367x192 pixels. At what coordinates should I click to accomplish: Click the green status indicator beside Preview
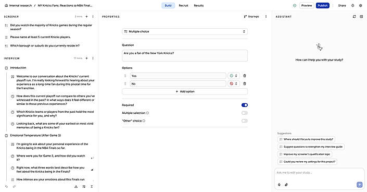(x=295, y=5)
